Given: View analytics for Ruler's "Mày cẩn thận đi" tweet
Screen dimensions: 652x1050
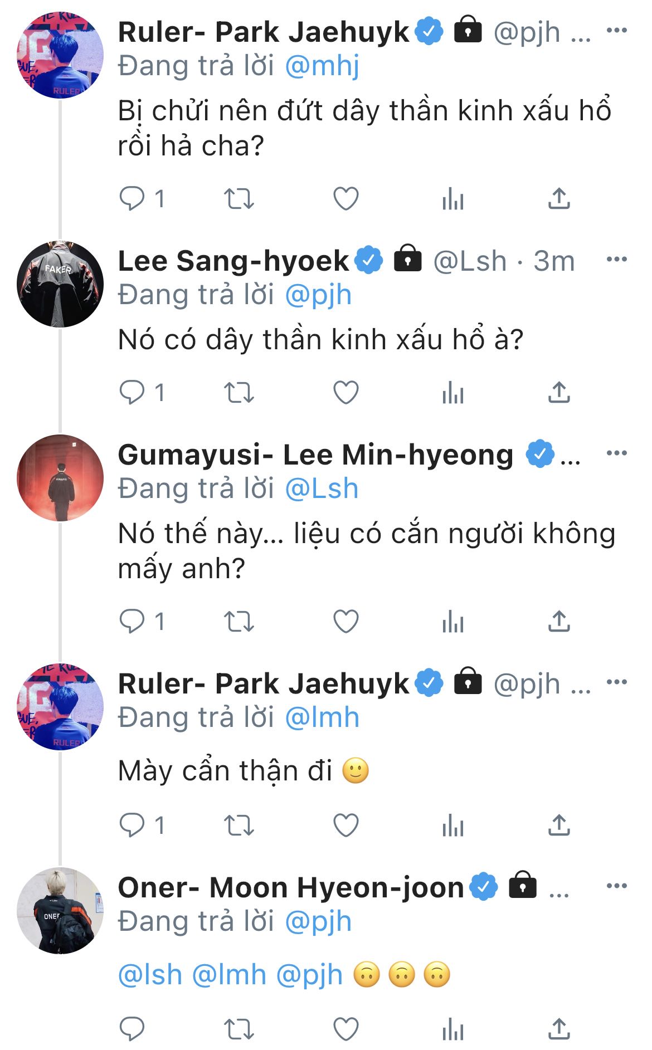Looking at the screenshot, I should point(452,825).
